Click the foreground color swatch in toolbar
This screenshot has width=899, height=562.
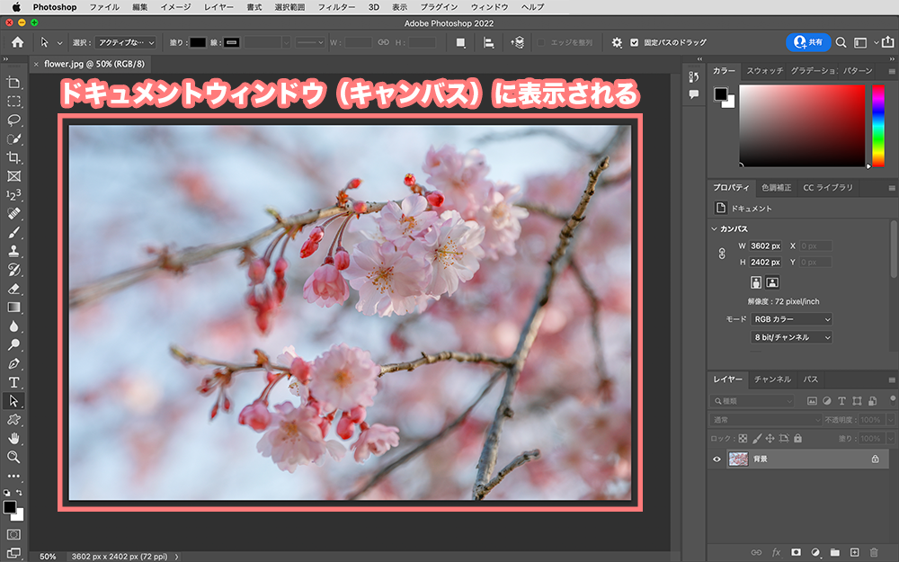click(10, 507)
